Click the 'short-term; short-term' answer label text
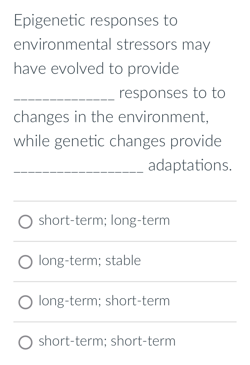The height and width of the screenshot is (365, 250). 107,341
